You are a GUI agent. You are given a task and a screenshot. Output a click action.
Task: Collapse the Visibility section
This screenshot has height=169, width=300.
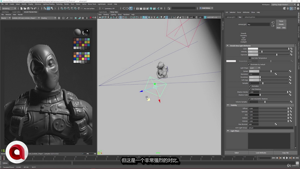tap(228, 105)
